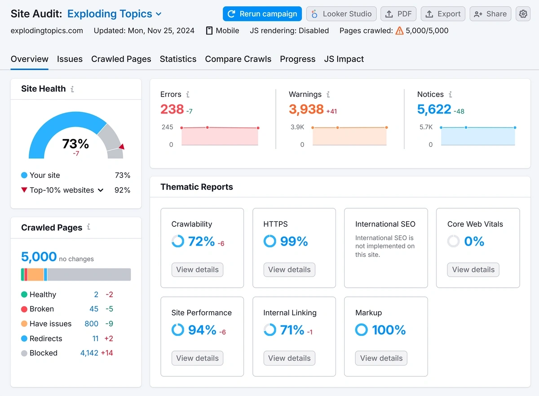
Task: Click the Blocked legend label
Action: point(44,353)
